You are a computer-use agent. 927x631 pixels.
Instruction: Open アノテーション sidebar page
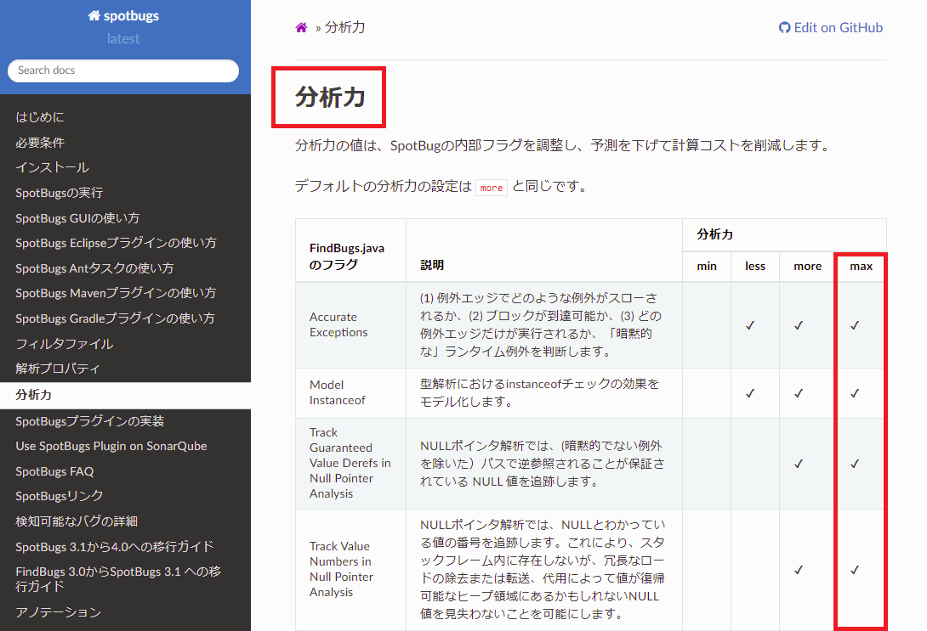[58, 612]
